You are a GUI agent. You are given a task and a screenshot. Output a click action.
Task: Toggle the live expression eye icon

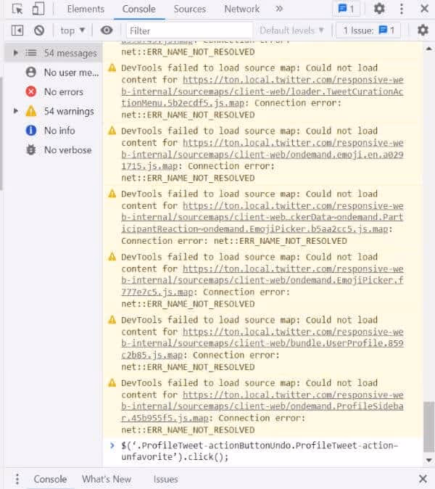click(x=107, y=30)
